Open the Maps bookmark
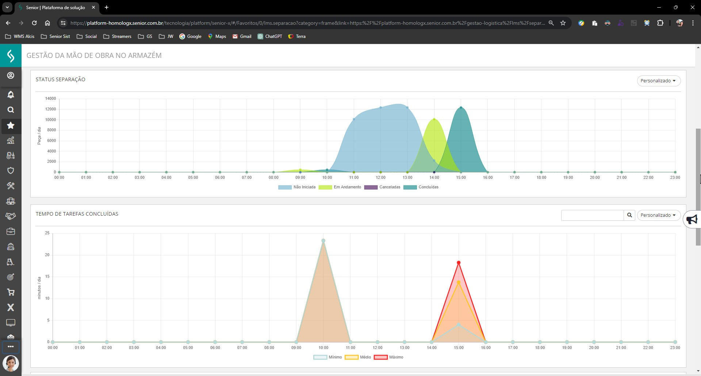Image resolution: width=701 pixels, height=376 pixels. [x=217, y=36]
